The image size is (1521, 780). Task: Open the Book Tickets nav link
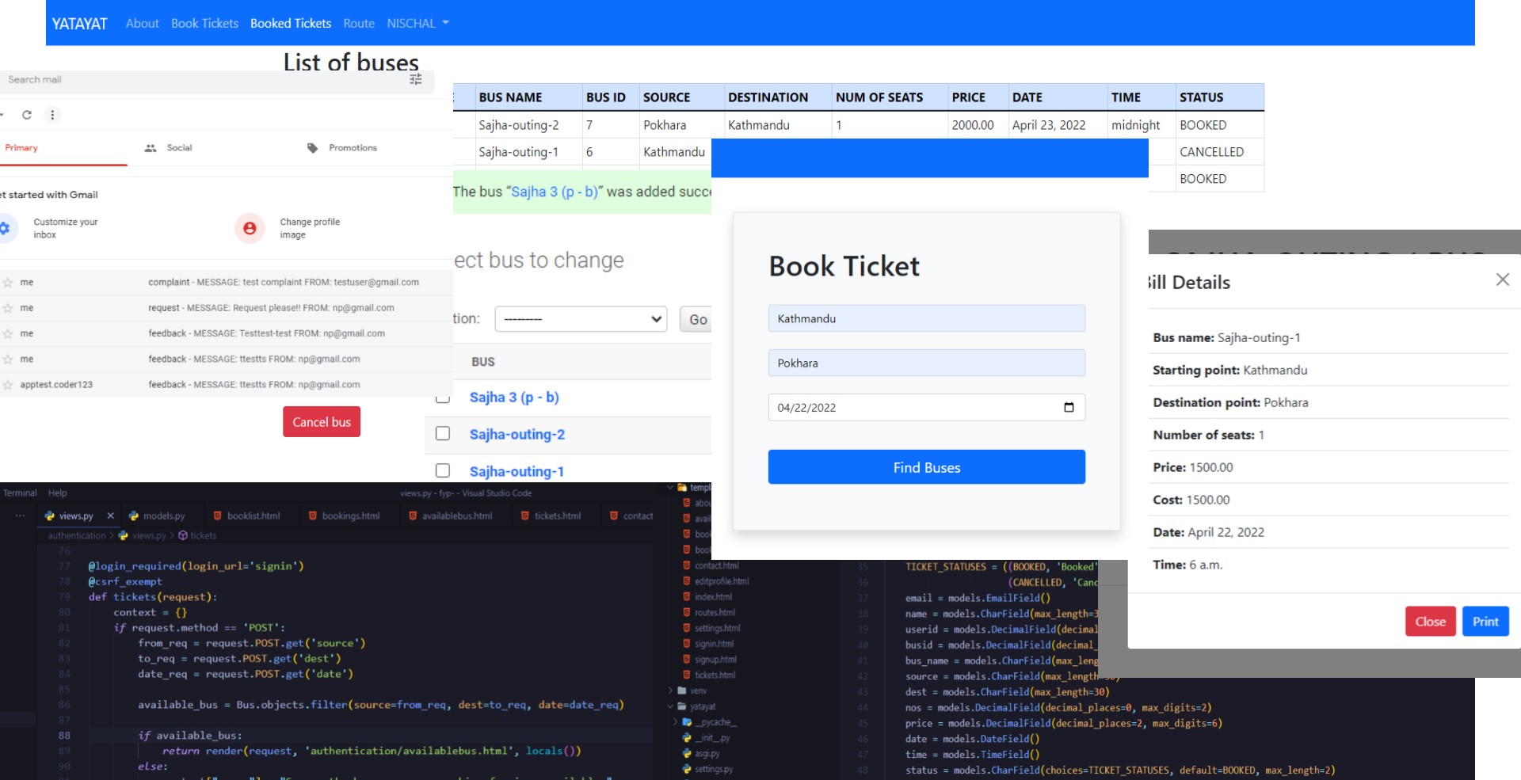click(204, 23)
